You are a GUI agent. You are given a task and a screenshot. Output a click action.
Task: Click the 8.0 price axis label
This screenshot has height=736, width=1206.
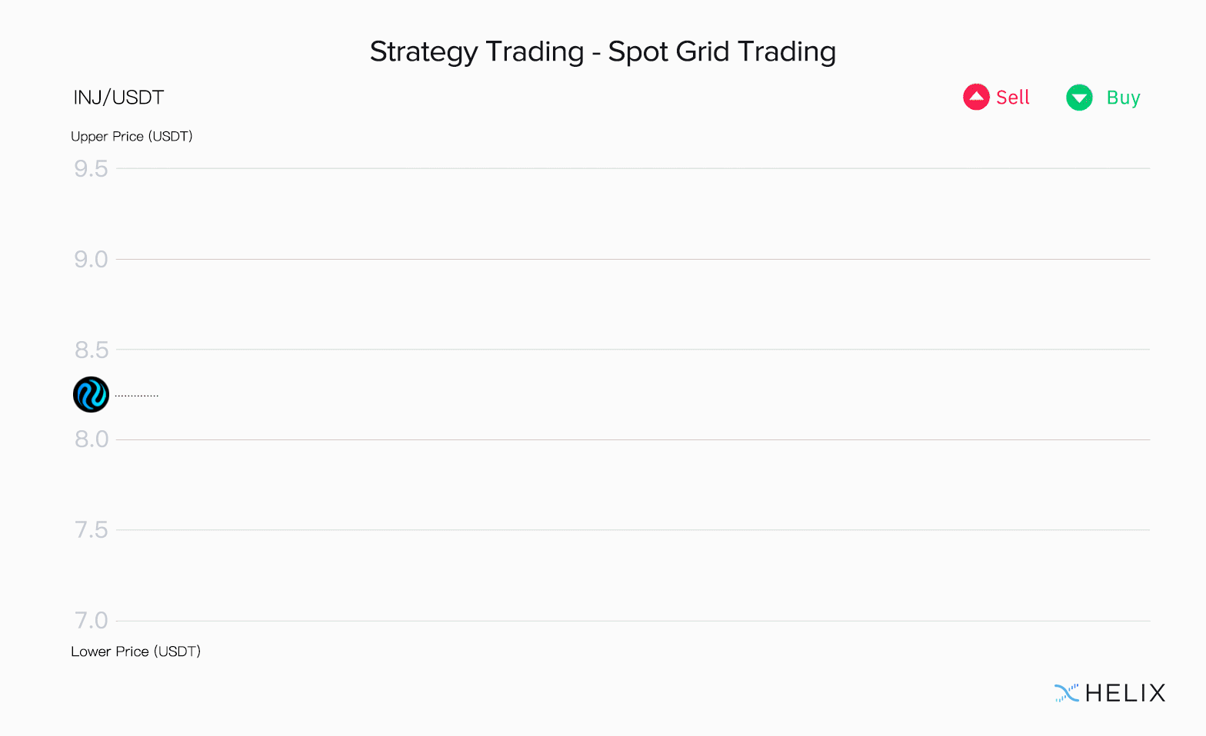92,439
